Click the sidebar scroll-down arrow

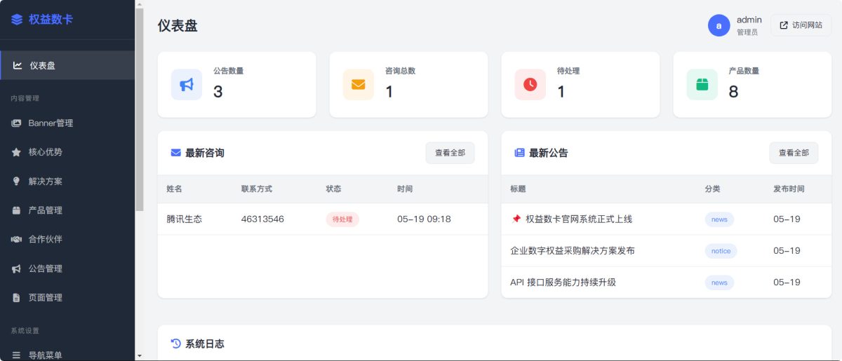(x=139, y=356)
